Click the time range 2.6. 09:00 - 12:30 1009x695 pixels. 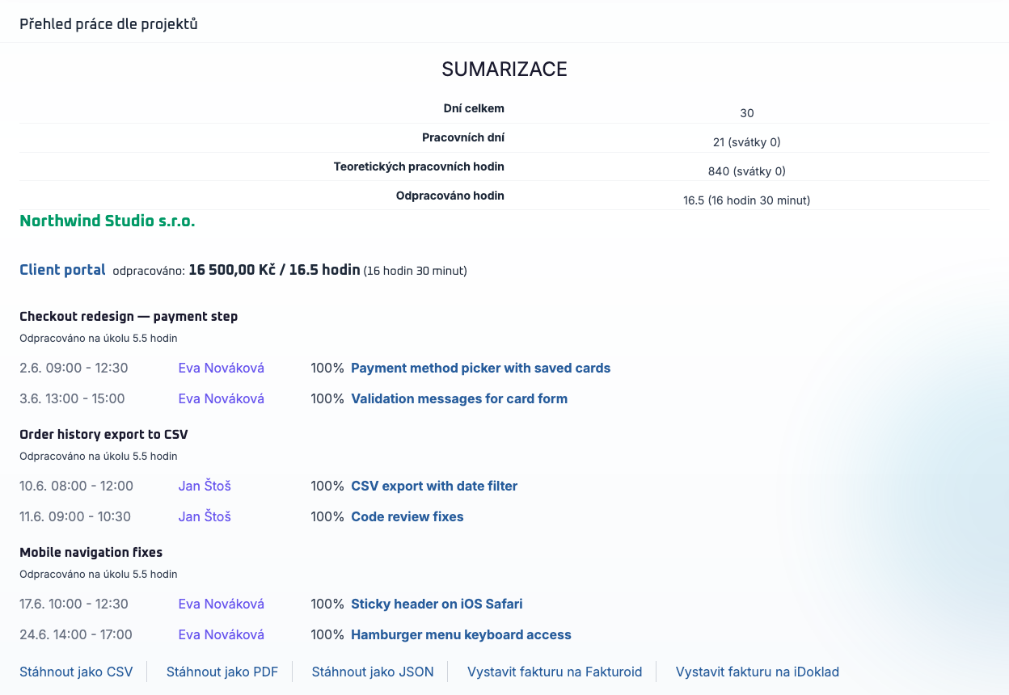pos(74,369)
